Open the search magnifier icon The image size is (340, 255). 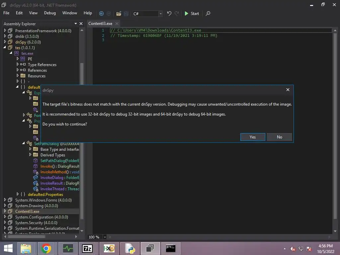point(208,13)
